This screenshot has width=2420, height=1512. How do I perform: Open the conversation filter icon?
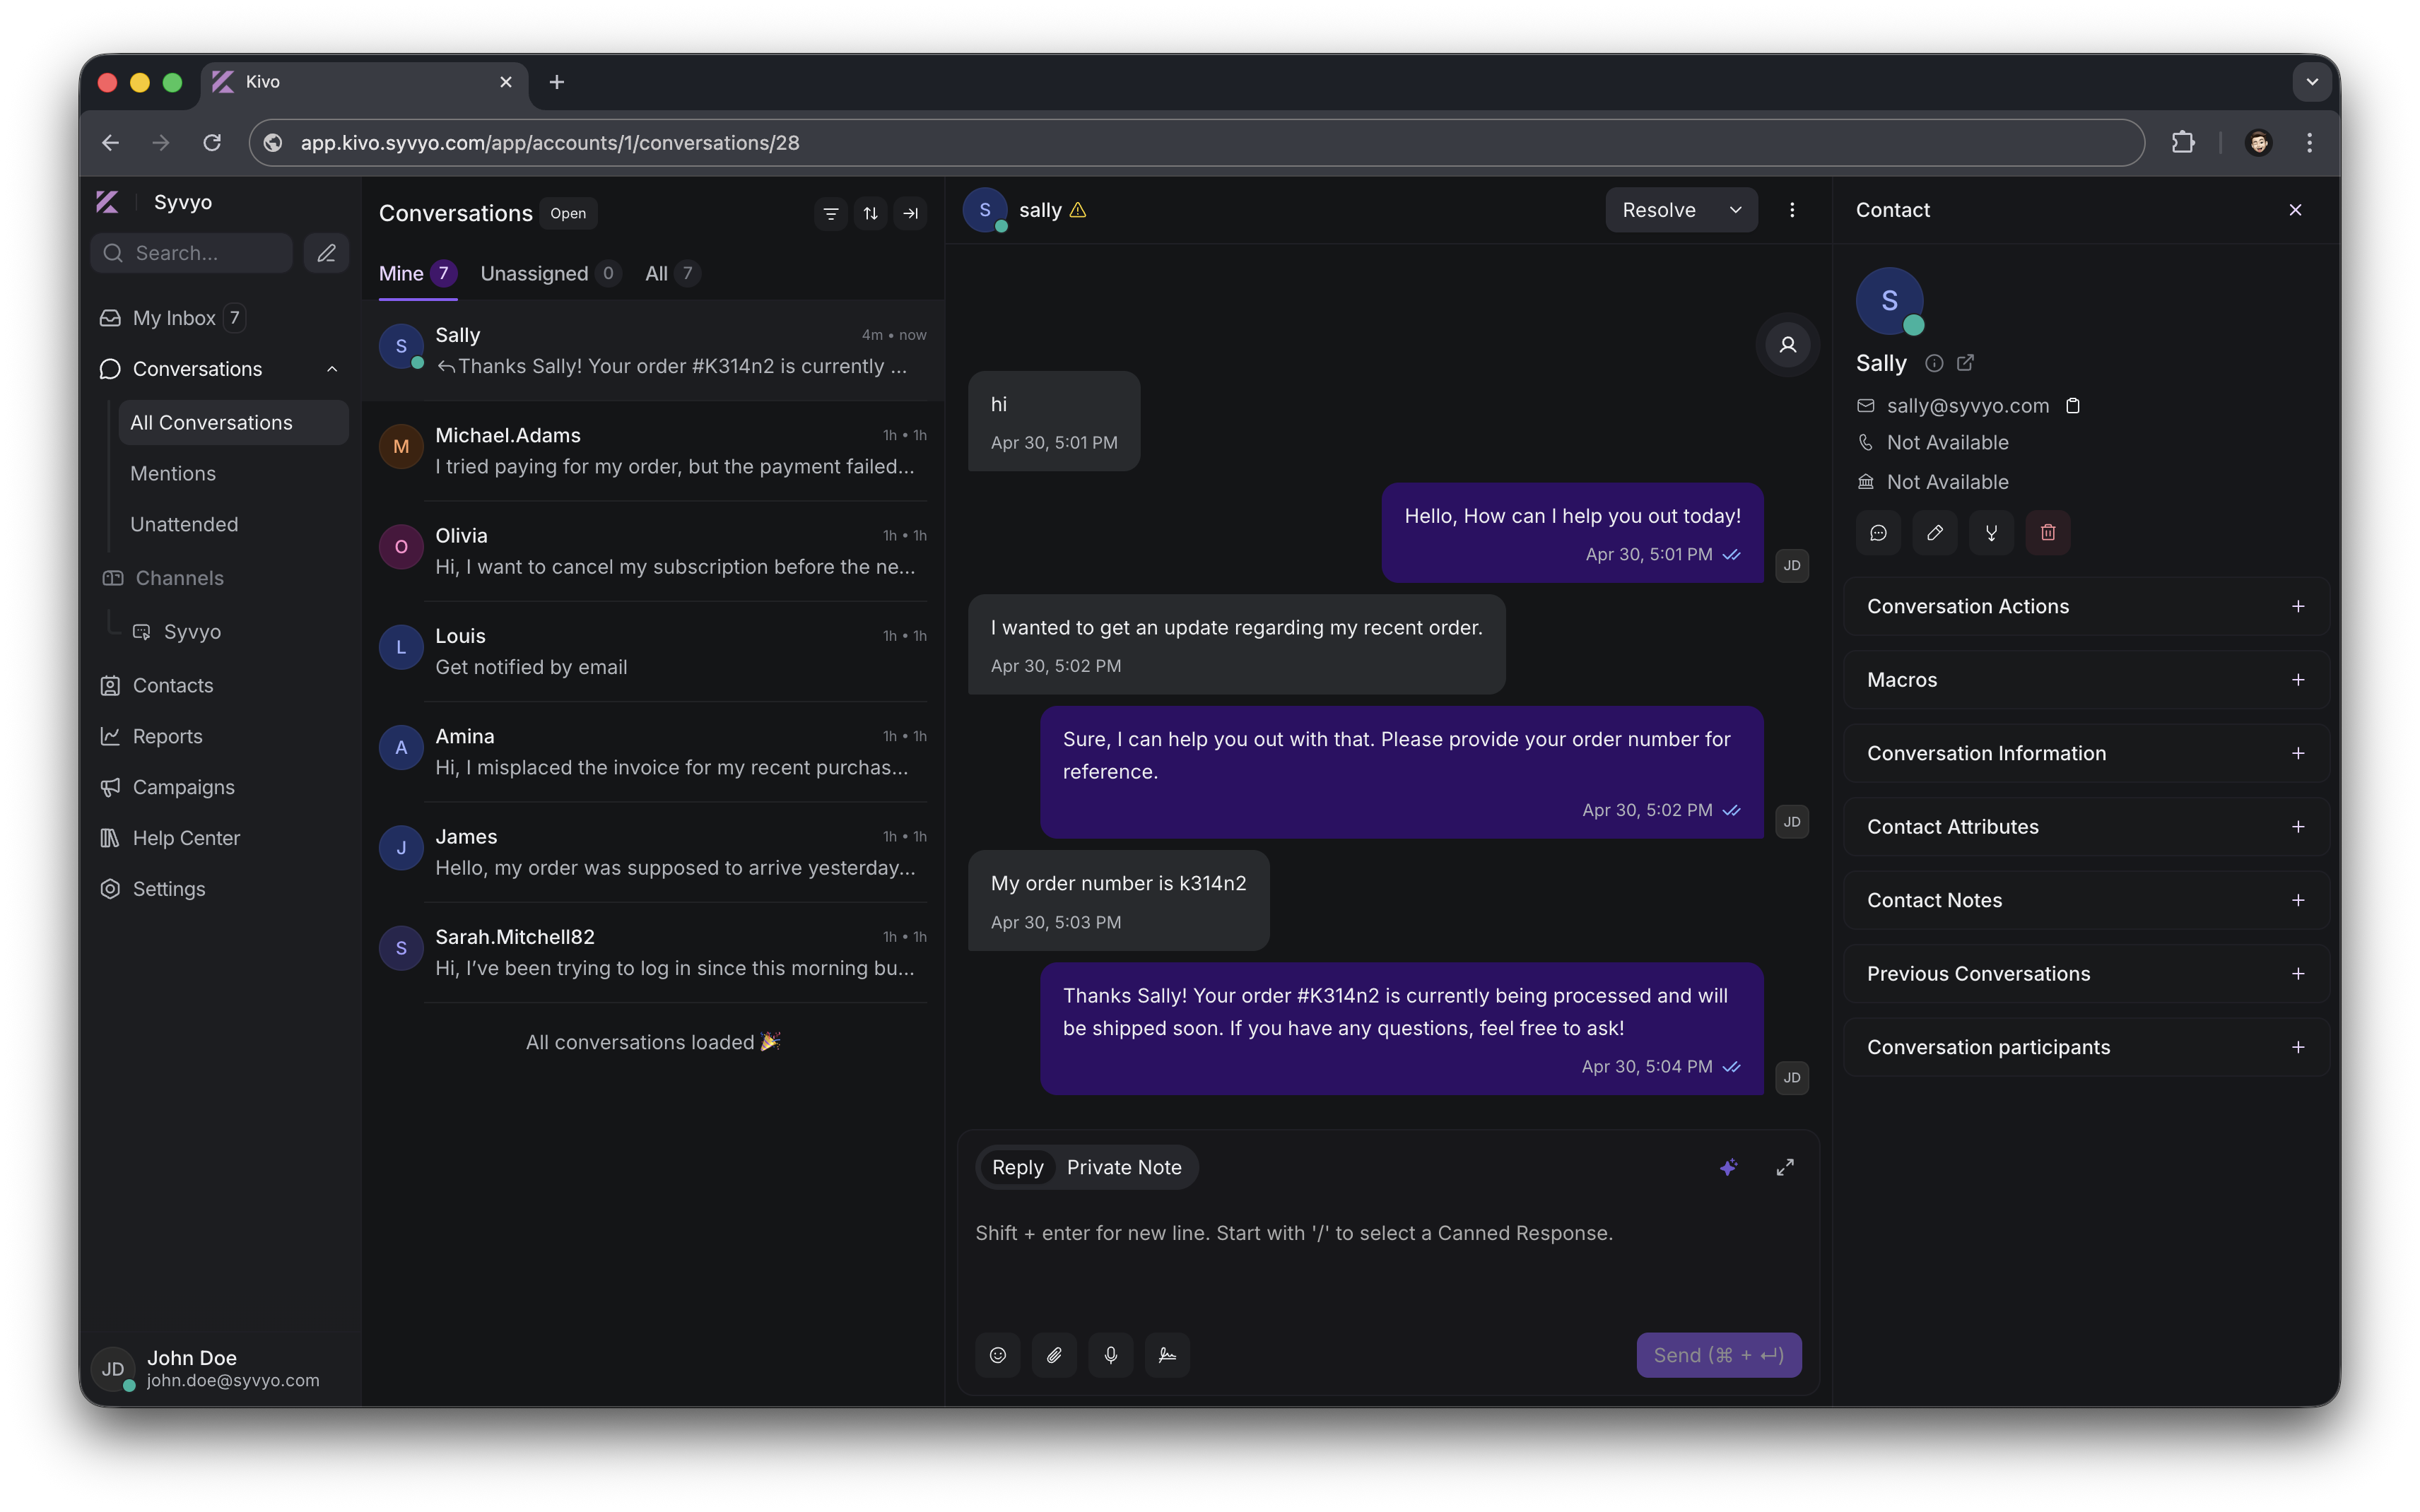[x=830, y=213]
